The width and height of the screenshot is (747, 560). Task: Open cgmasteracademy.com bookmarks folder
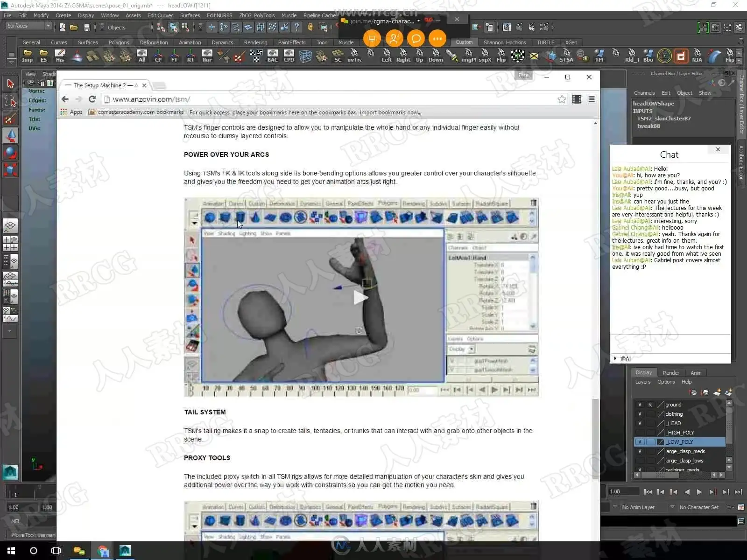136,112
